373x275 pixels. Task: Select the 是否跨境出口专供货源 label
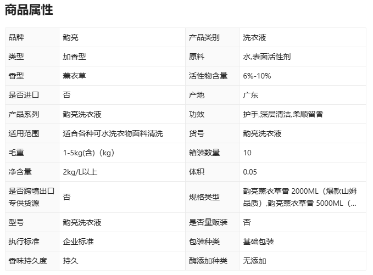(31, 197)
